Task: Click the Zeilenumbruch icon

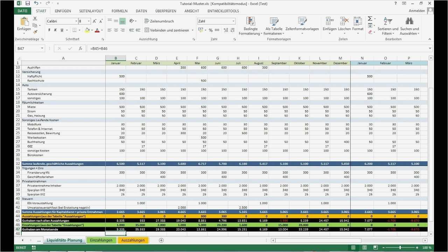Action: click(x=147, y=21)
